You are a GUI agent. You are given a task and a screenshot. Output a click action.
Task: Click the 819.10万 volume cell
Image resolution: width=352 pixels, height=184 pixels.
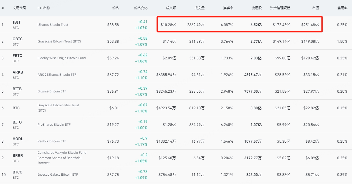click(197, 108)
